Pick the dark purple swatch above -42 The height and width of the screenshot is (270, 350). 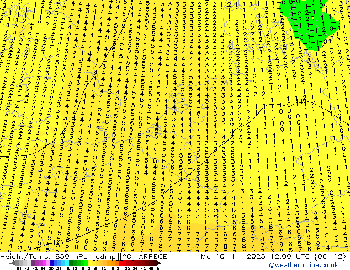(33, 263)
